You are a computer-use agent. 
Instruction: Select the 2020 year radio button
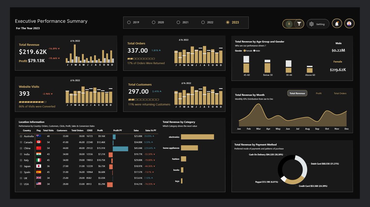coord(154,22)
